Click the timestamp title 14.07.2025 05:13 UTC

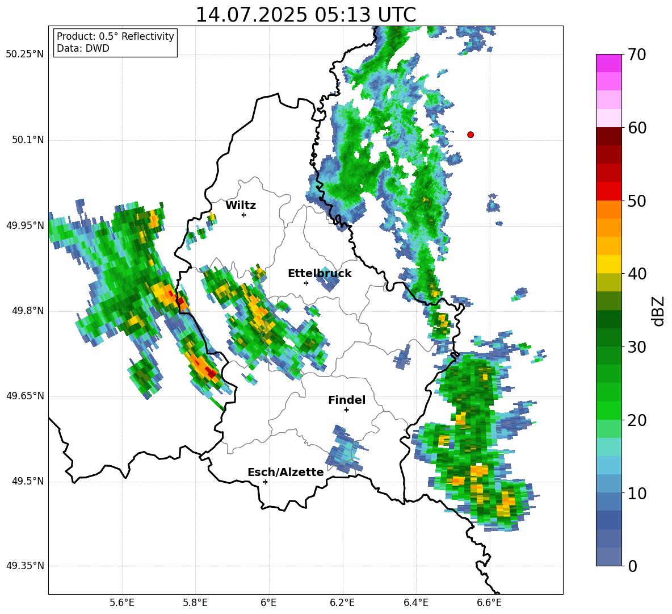pyautogui.click(x=305, y=15)
